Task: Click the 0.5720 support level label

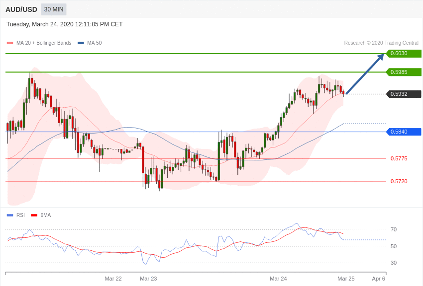Action: (x=399, y=181)
